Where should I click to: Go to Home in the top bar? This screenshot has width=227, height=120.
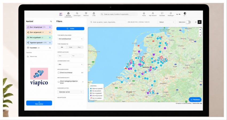[144, 14]
